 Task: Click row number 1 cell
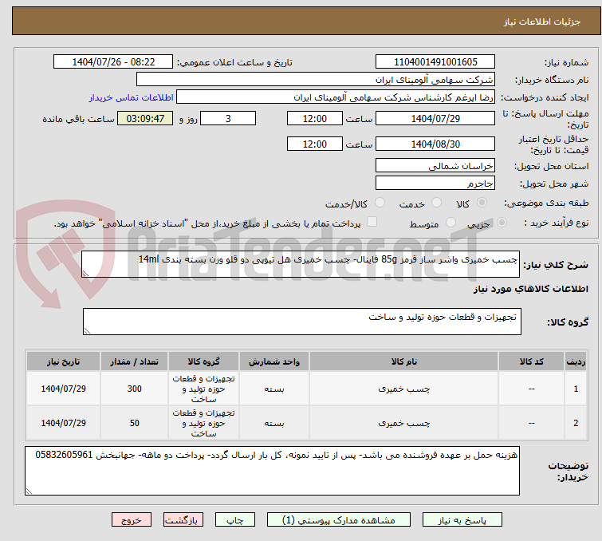tap(576, 389)
